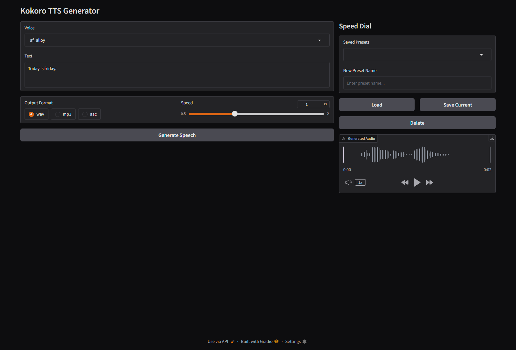Click the Speed slider handle
Image resolution: width=516 pixels, height=350 pixels.
tap(235, 114)
